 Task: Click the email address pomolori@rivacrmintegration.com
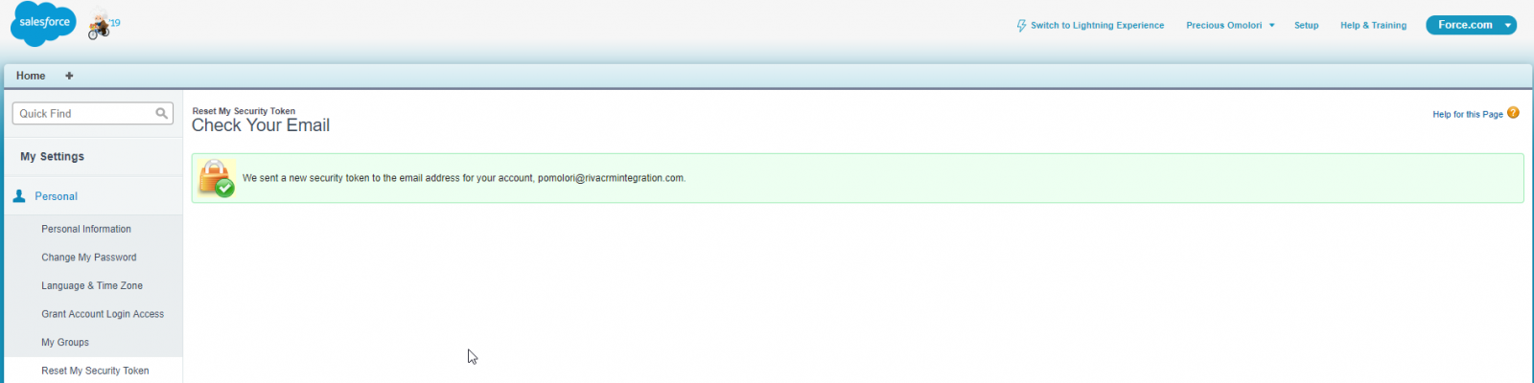(611, 178)
